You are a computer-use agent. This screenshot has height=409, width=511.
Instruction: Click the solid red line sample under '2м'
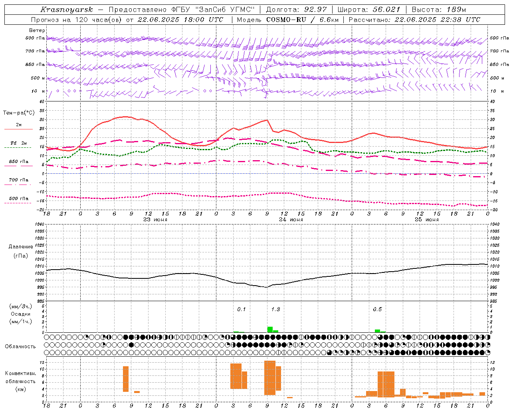pos(18,129)
